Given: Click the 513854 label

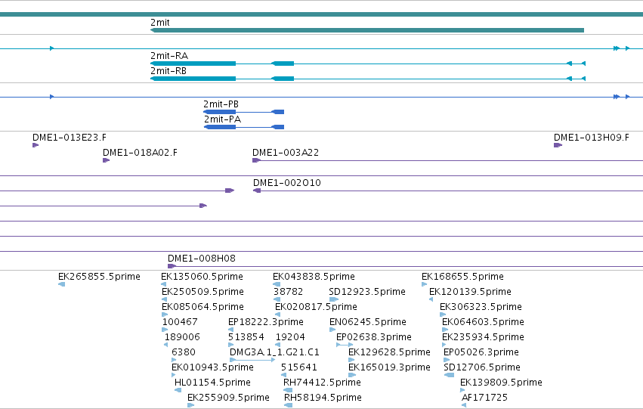Looking at the screenshot, I should tap(246, 337).
